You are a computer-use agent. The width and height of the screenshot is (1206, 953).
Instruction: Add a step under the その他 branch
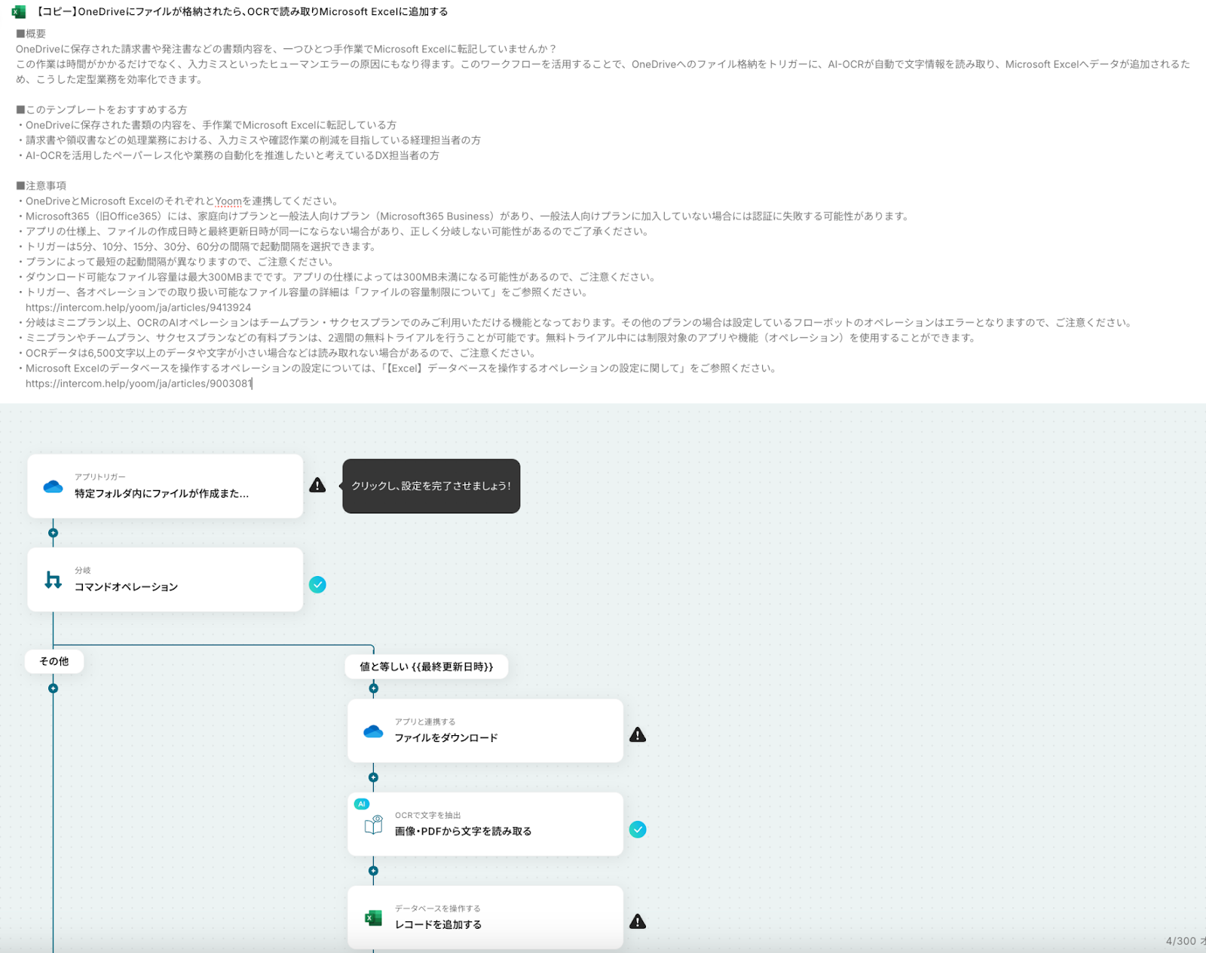point(53,688)
